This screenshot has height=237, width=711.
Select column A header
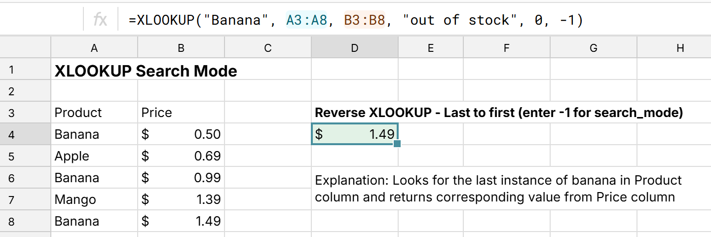point(94,48)
